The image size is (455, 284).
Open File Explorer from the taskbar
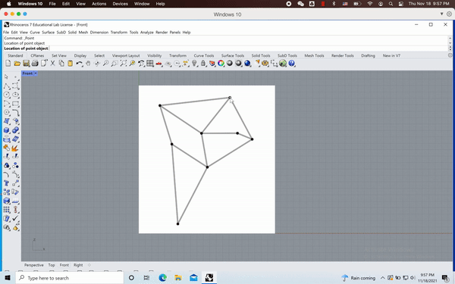(x=178, y=278)
